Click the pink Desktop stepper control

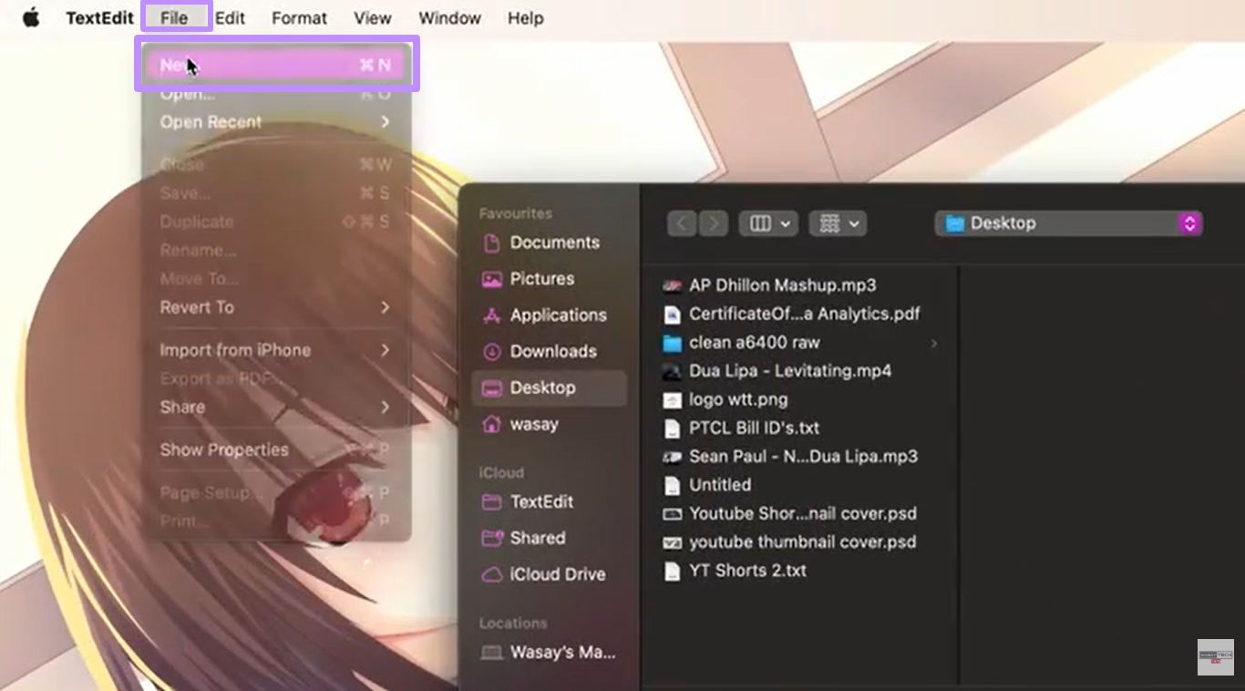click(x=1190, y=223)
